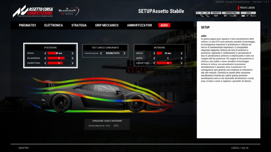This screenshot has height=152, width=271.
Task: Click the CIRCUITO label in info bar
Action: [x=216, y=13]
